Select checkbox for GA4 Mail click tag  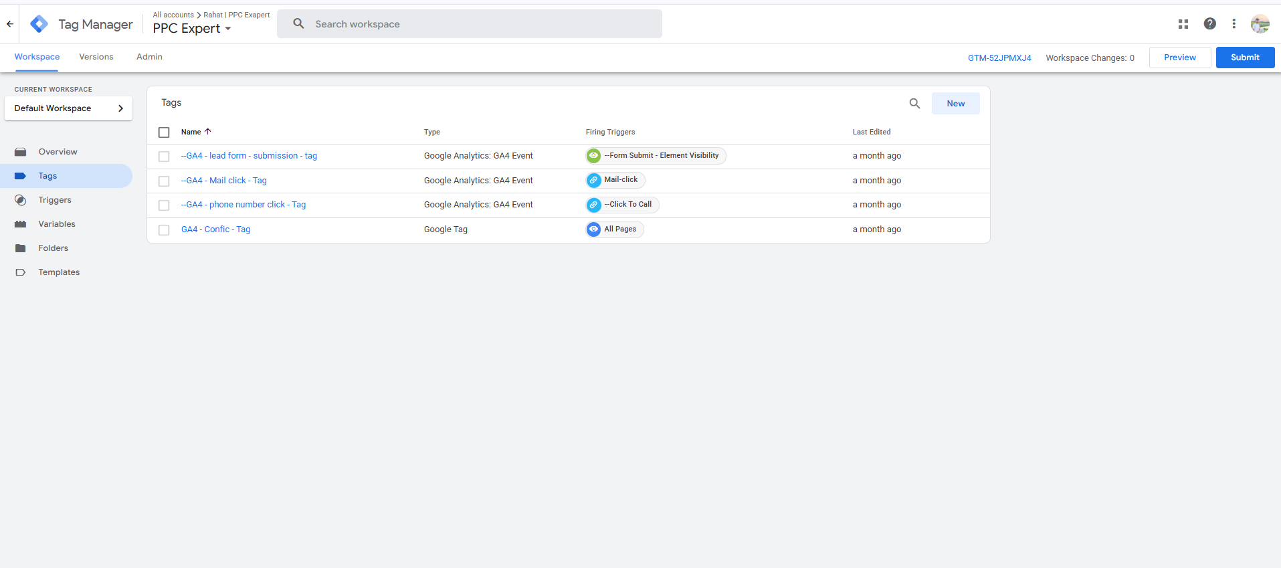pyautogui.click(x=164, y=181)
